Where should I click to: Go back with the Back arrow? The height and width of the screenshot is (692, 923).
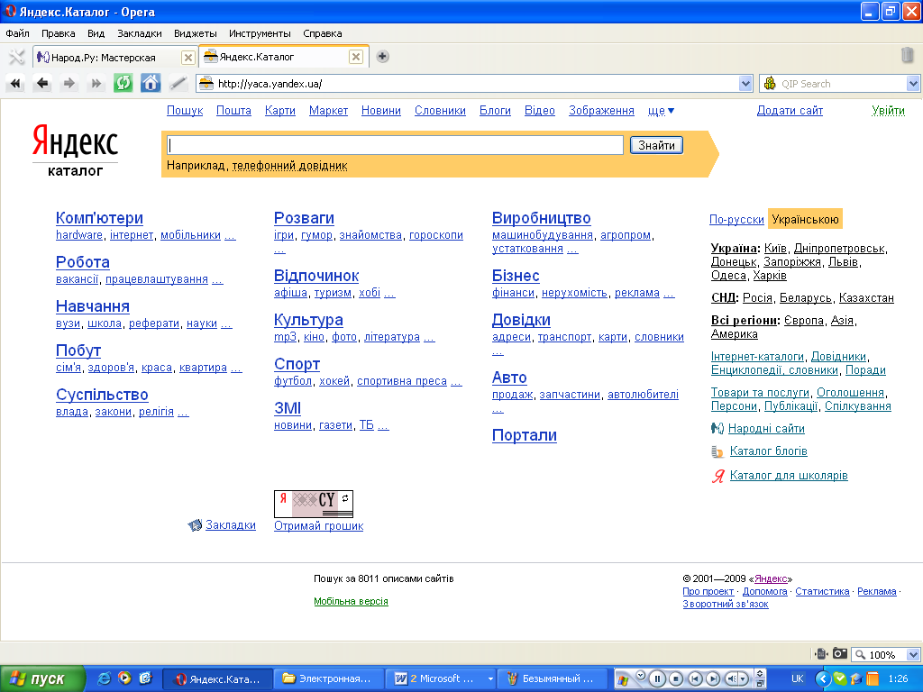pos(42,84)
